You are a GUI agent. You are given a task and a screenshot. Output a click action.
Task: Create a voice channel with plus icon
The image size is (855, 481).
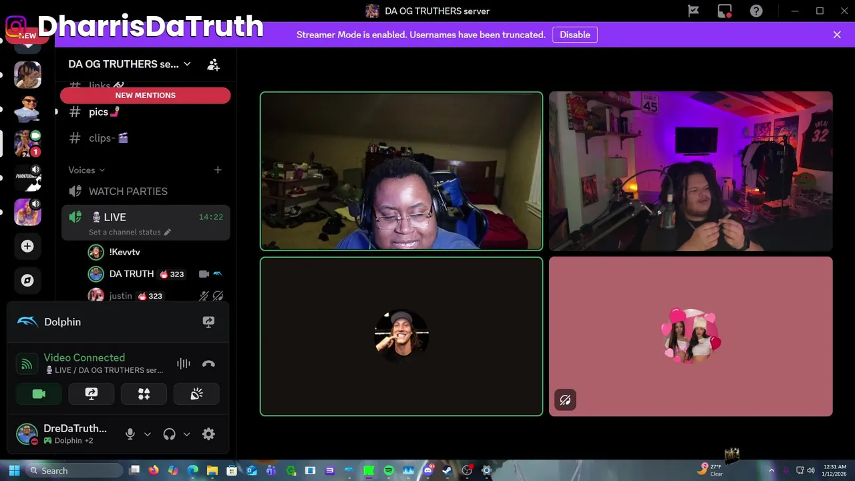(218, 170)
